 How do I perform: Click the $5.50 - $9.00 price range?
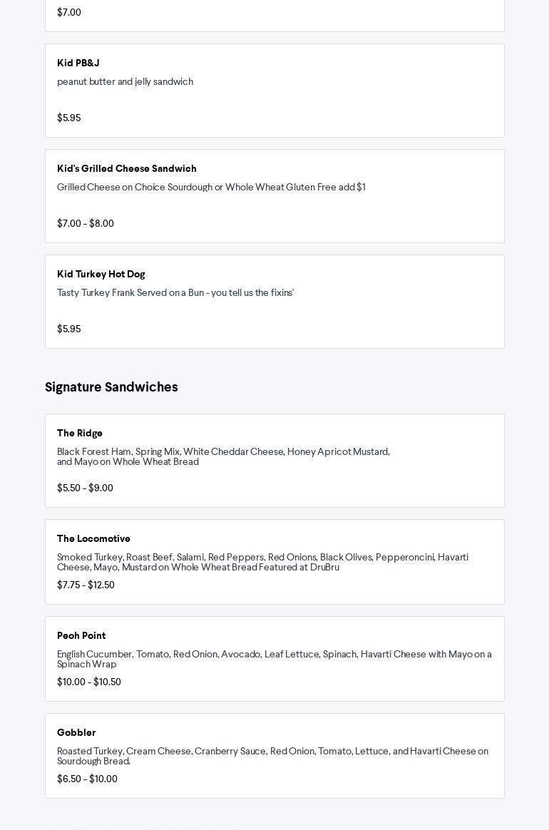tap(85, 488)
